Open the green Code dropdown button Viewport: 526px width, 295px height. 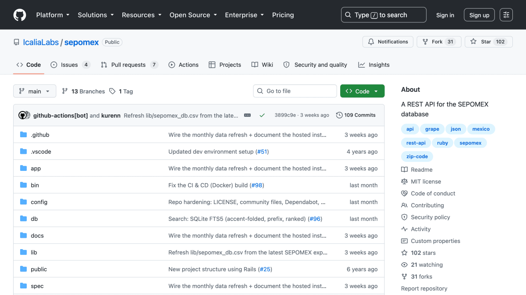point(362,91)
